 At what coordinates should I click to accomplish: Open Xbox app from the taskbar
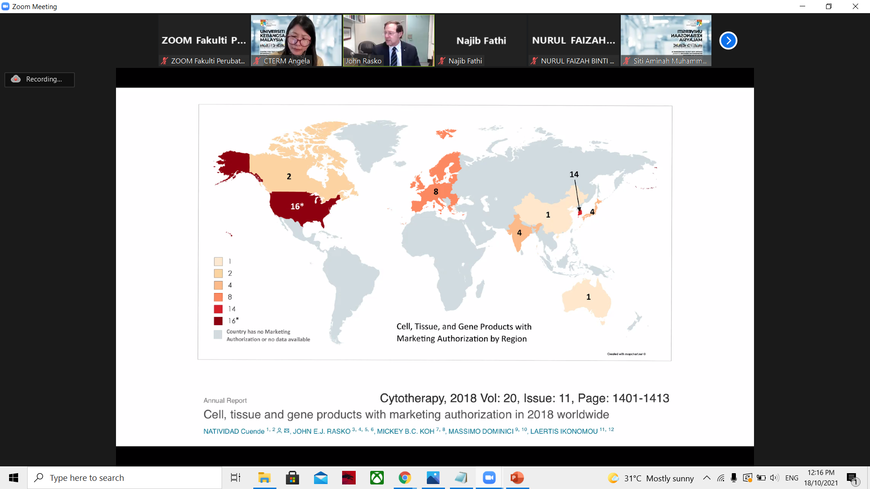377,478
